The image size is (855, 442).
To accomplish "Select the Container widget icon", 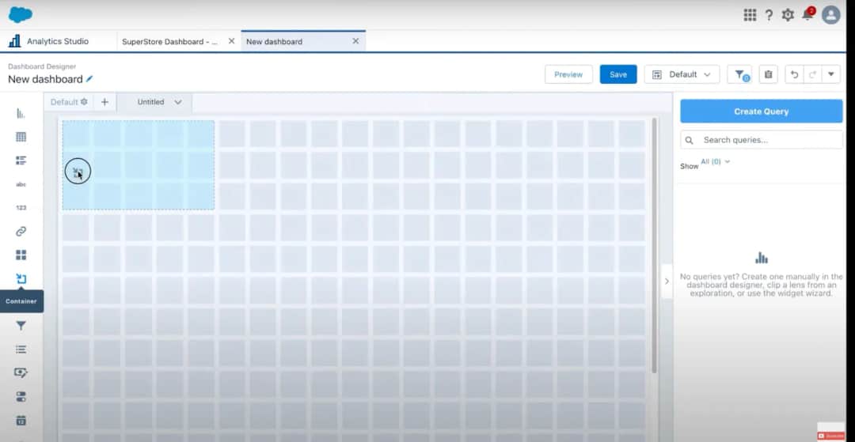I will click(21, 278).
